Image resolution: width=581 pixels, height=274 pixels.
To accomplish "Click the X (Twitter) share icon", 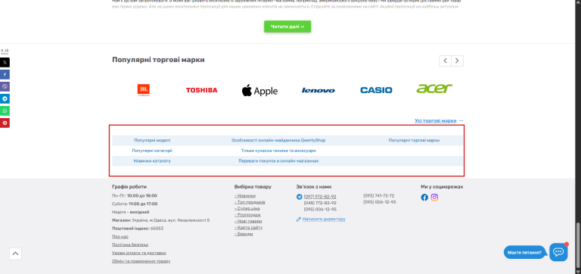I will pyautogui.click(x=5, y=62).
